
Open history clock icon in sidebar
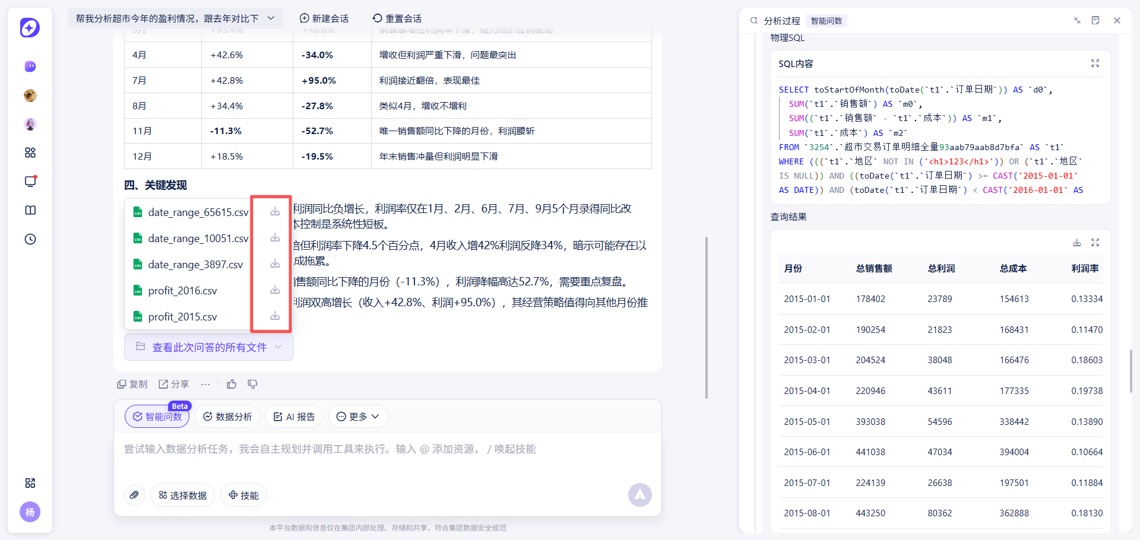pos(30,239)
